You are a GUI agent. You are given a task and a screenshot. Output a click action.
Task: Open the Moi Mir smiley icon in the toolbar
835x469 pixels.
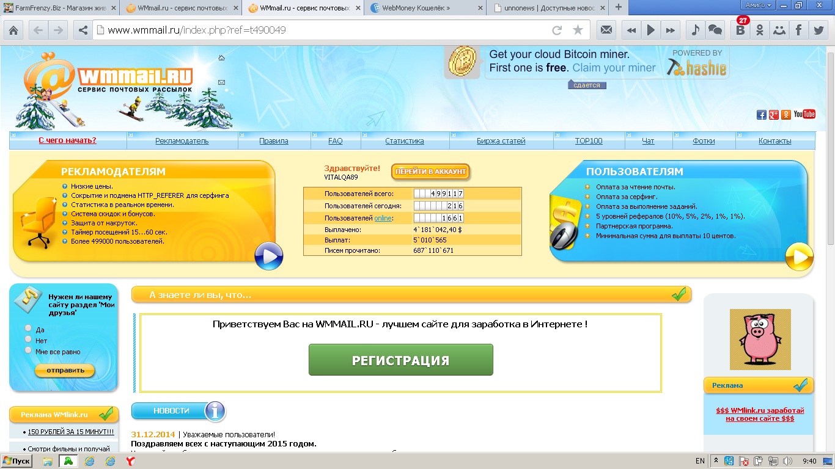coord(779,30)
